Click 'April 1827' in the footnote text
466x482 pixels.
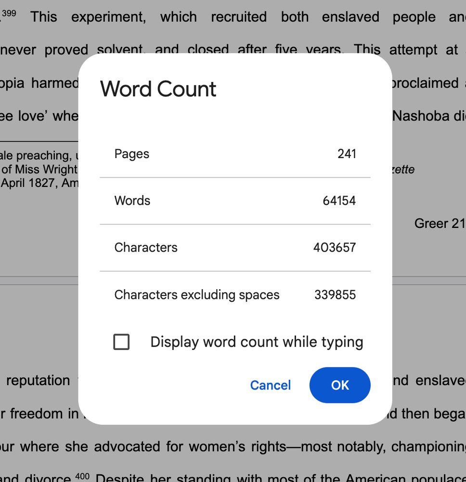(29, 183)
